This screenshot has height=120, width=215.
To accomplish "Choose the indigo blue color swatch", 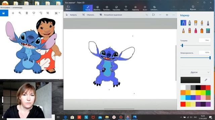I will tap(193, 97).
